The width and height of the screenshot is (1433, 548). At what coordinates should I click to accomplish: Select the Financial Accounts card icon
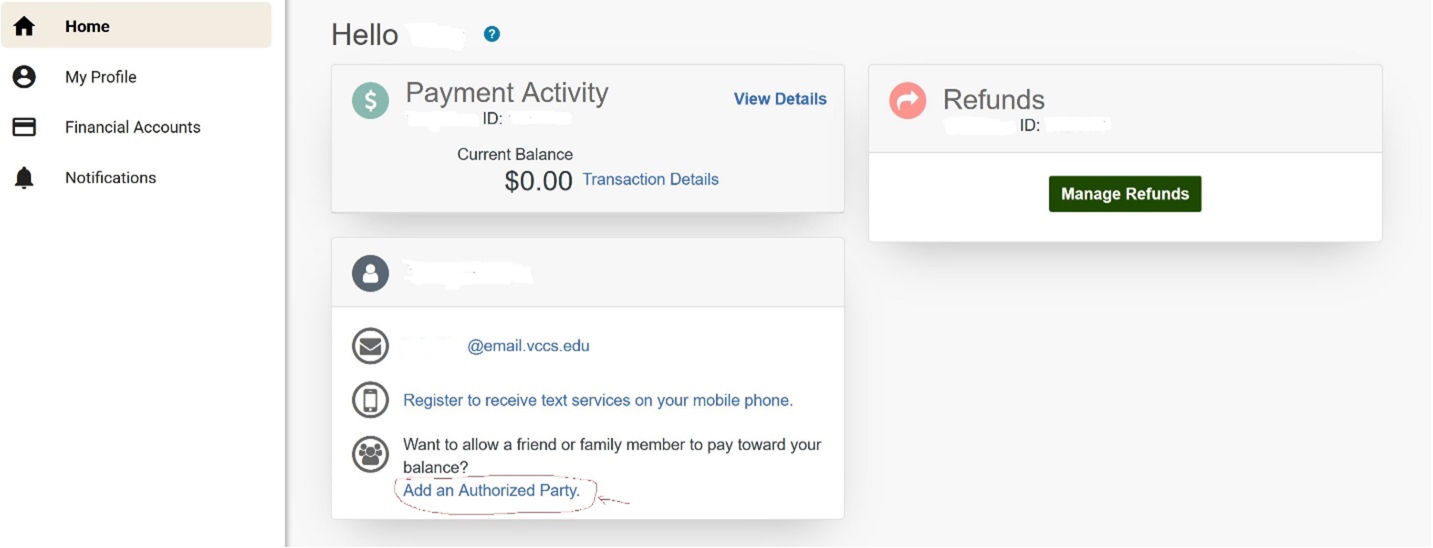pos(24,127)
